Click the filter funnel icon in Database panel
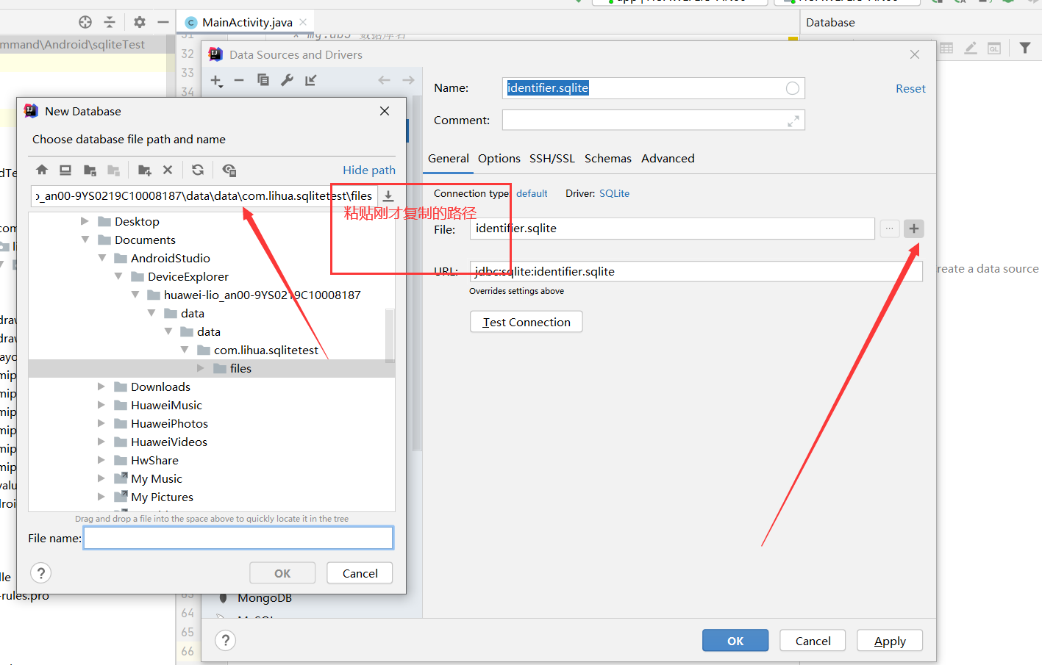The image size is (1042, 665). click(x=1025, y=48)
